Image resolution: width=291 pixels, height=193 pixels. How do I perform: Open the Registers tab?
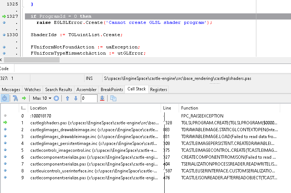(158, 90)
